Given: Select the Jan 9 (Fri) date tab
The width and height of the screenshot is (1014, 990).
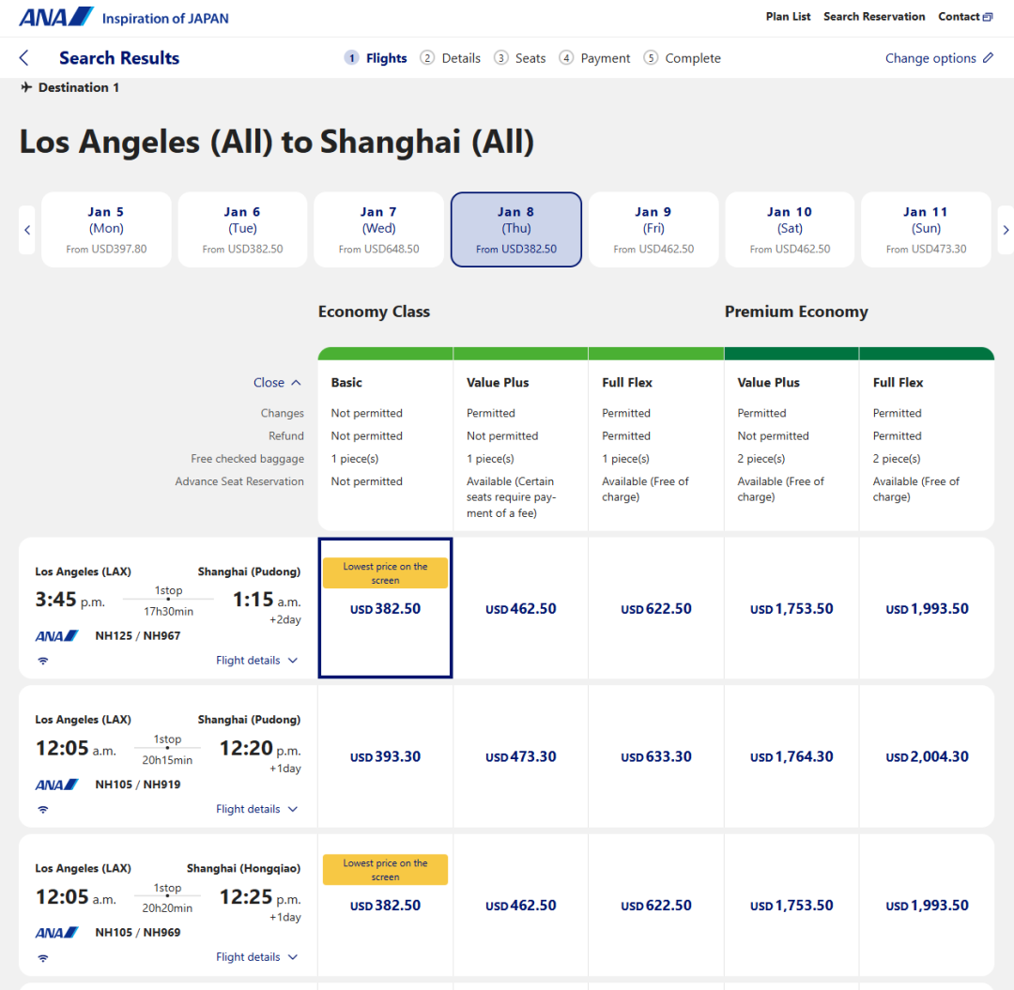Looking at the screenshot, I should 653,230.
